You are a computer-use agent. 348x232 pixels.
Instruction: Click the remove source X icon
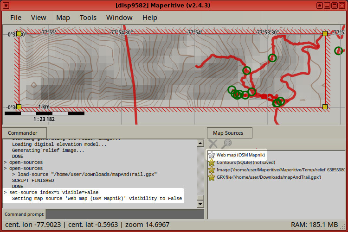point(213,144)
